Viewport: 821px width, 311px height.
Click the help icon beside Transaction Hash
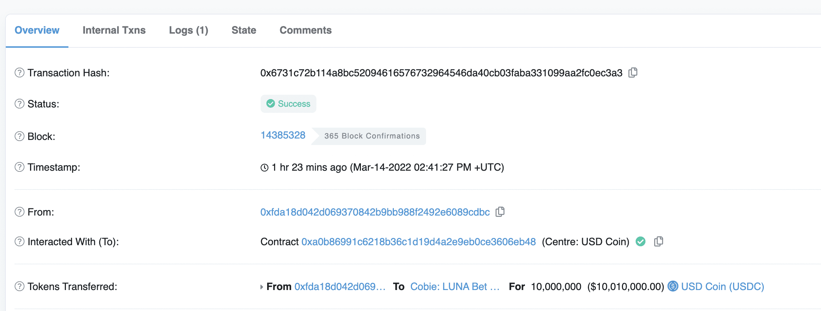(20, 73)
